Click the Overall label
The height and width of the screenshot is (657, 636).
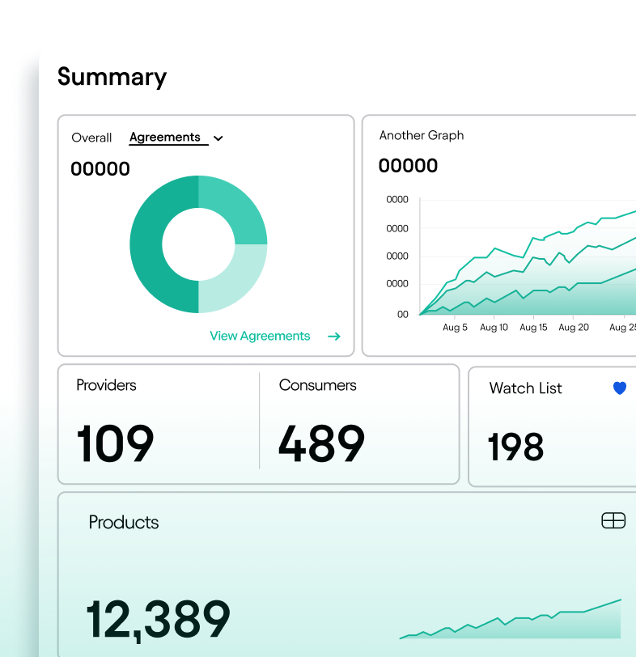point(91,138)
